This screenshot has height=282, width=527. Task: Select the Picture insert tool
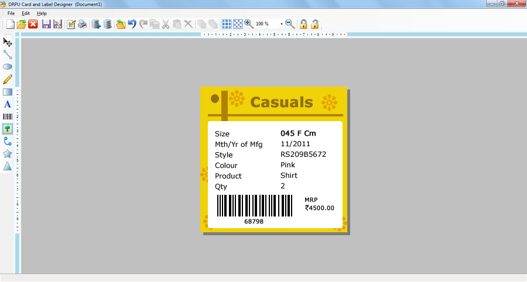[8, 129]
